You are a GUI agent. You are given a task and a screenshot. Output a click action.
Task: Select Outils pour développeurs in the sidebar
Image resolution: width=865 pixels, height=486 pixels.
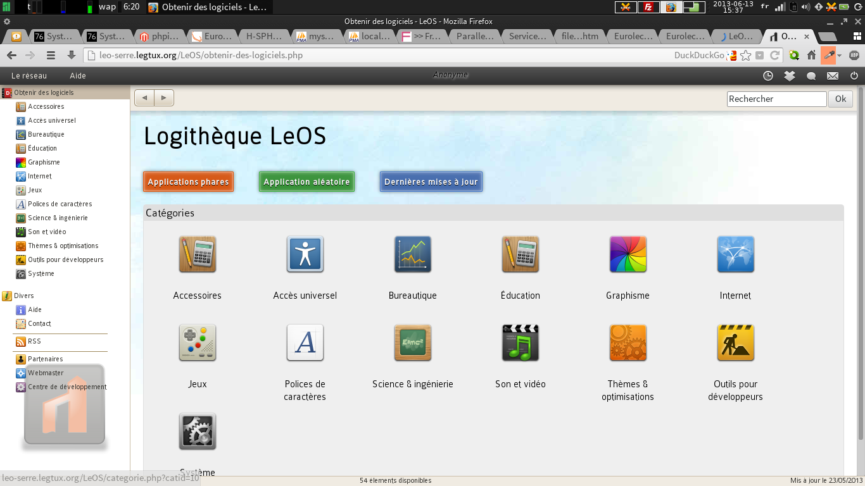tap(65, 259)
